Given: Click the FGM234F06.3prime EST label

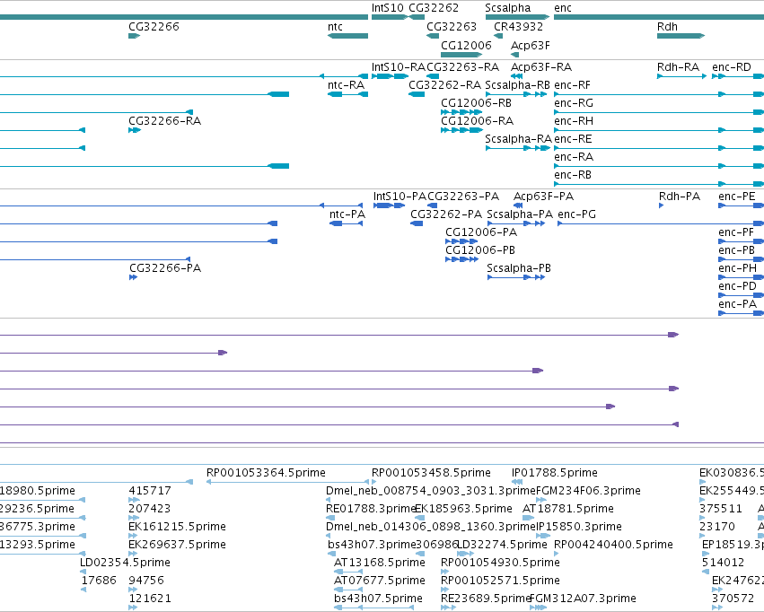Looking at the screenshot, I should click(x=588, y=491).
